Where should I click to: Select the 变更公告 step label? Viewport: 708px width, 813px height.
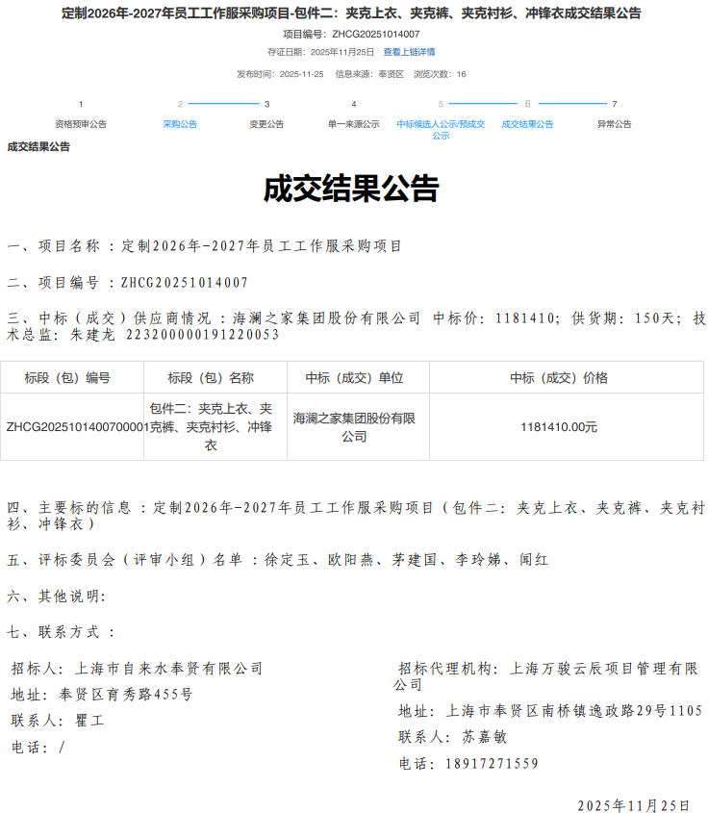[266, 124]
